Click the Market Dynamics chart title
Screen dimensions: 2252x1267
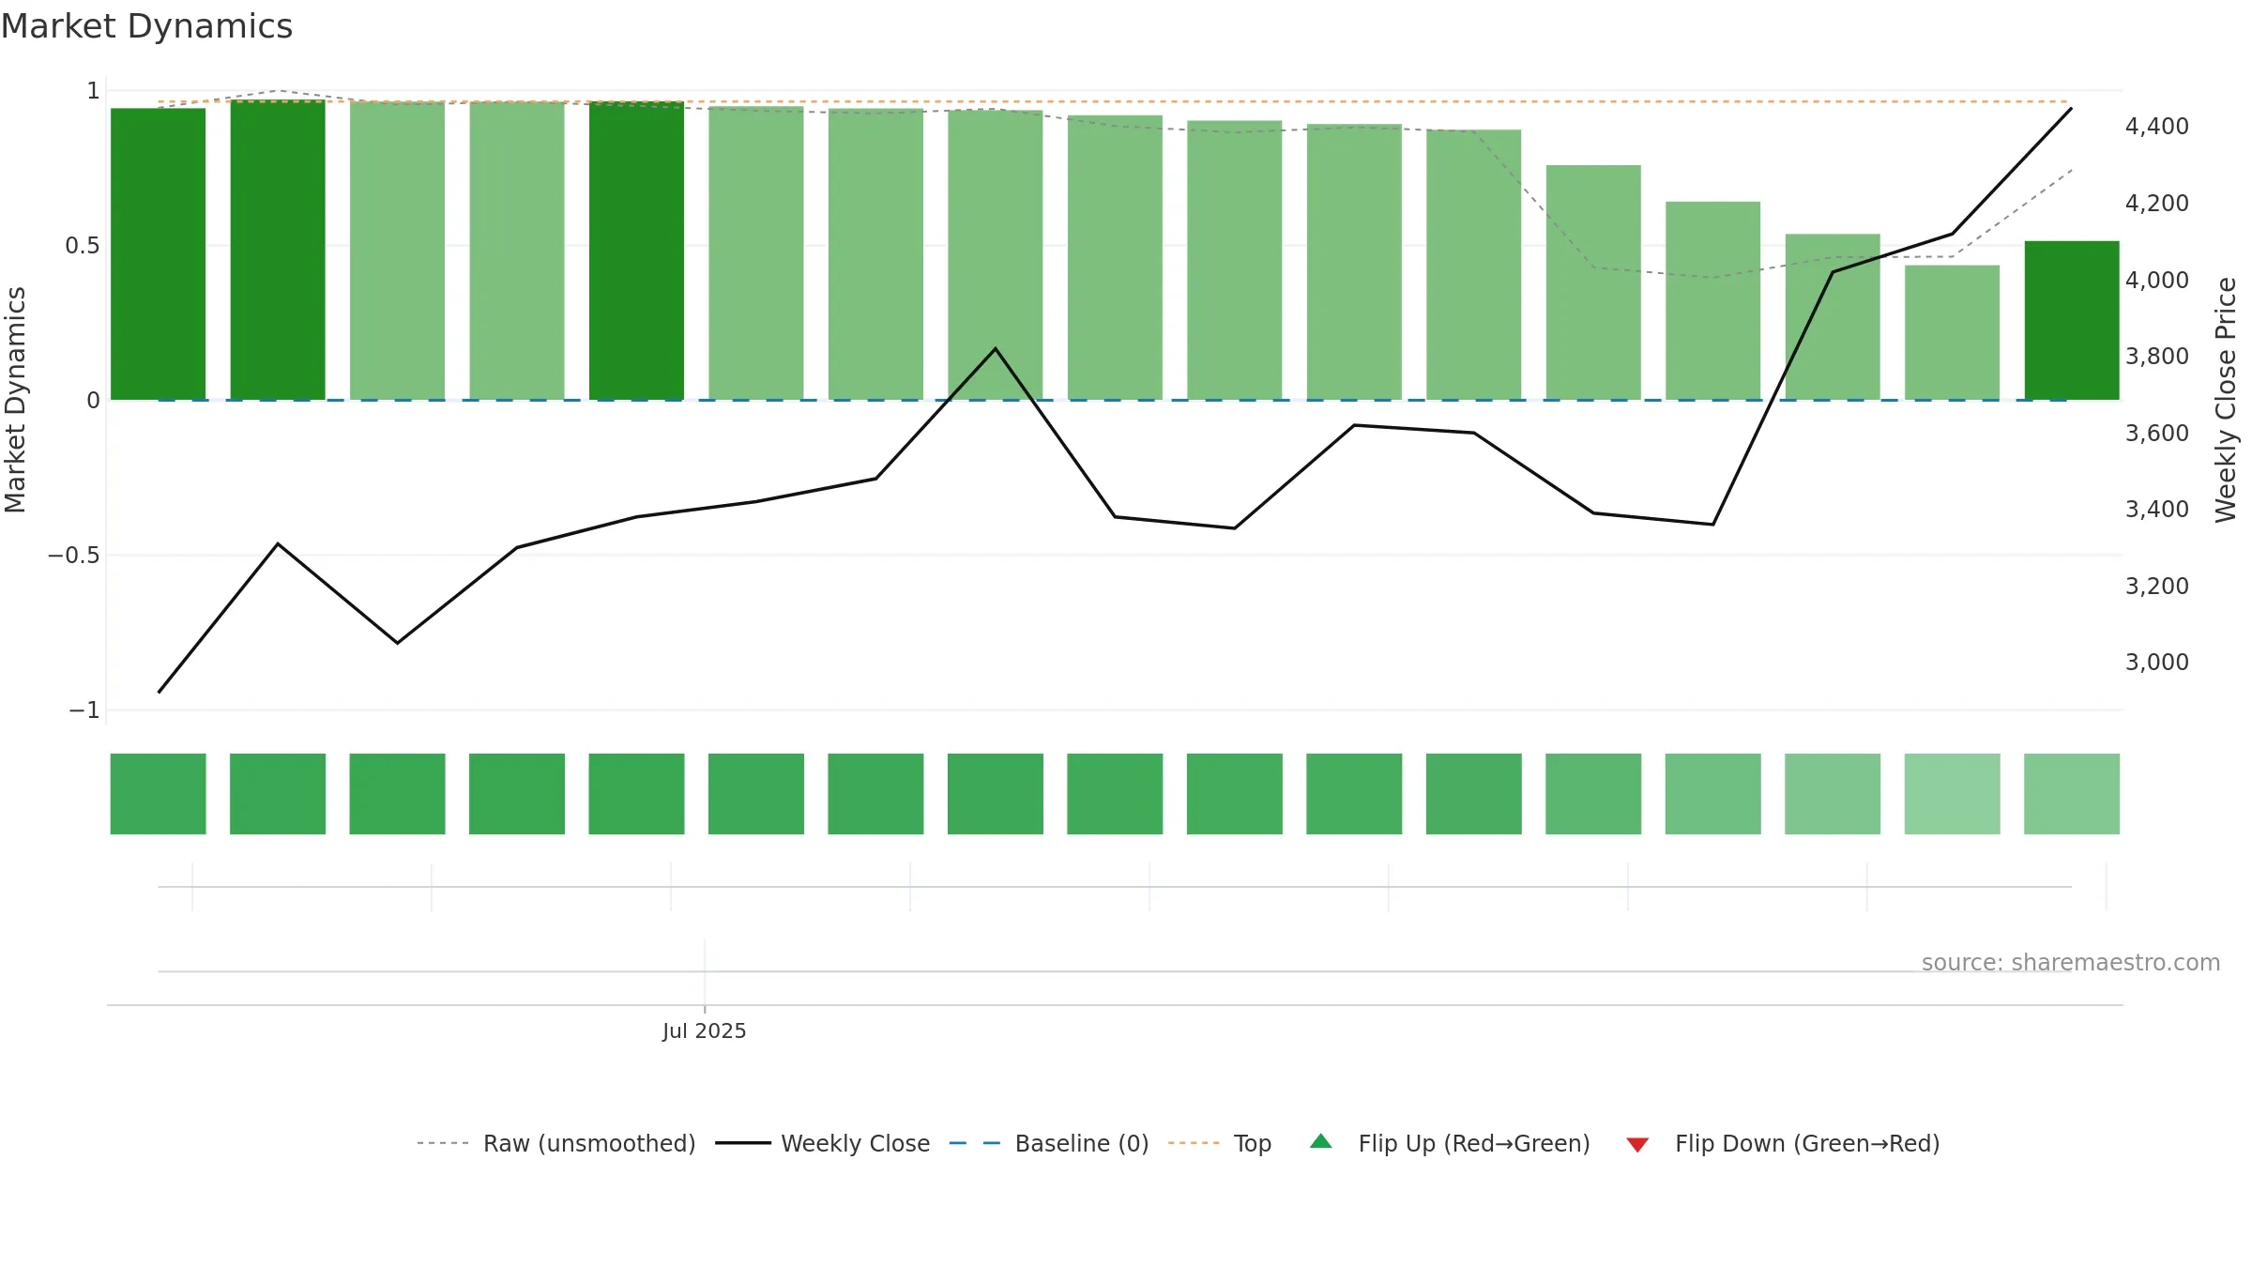coord(146,26)
